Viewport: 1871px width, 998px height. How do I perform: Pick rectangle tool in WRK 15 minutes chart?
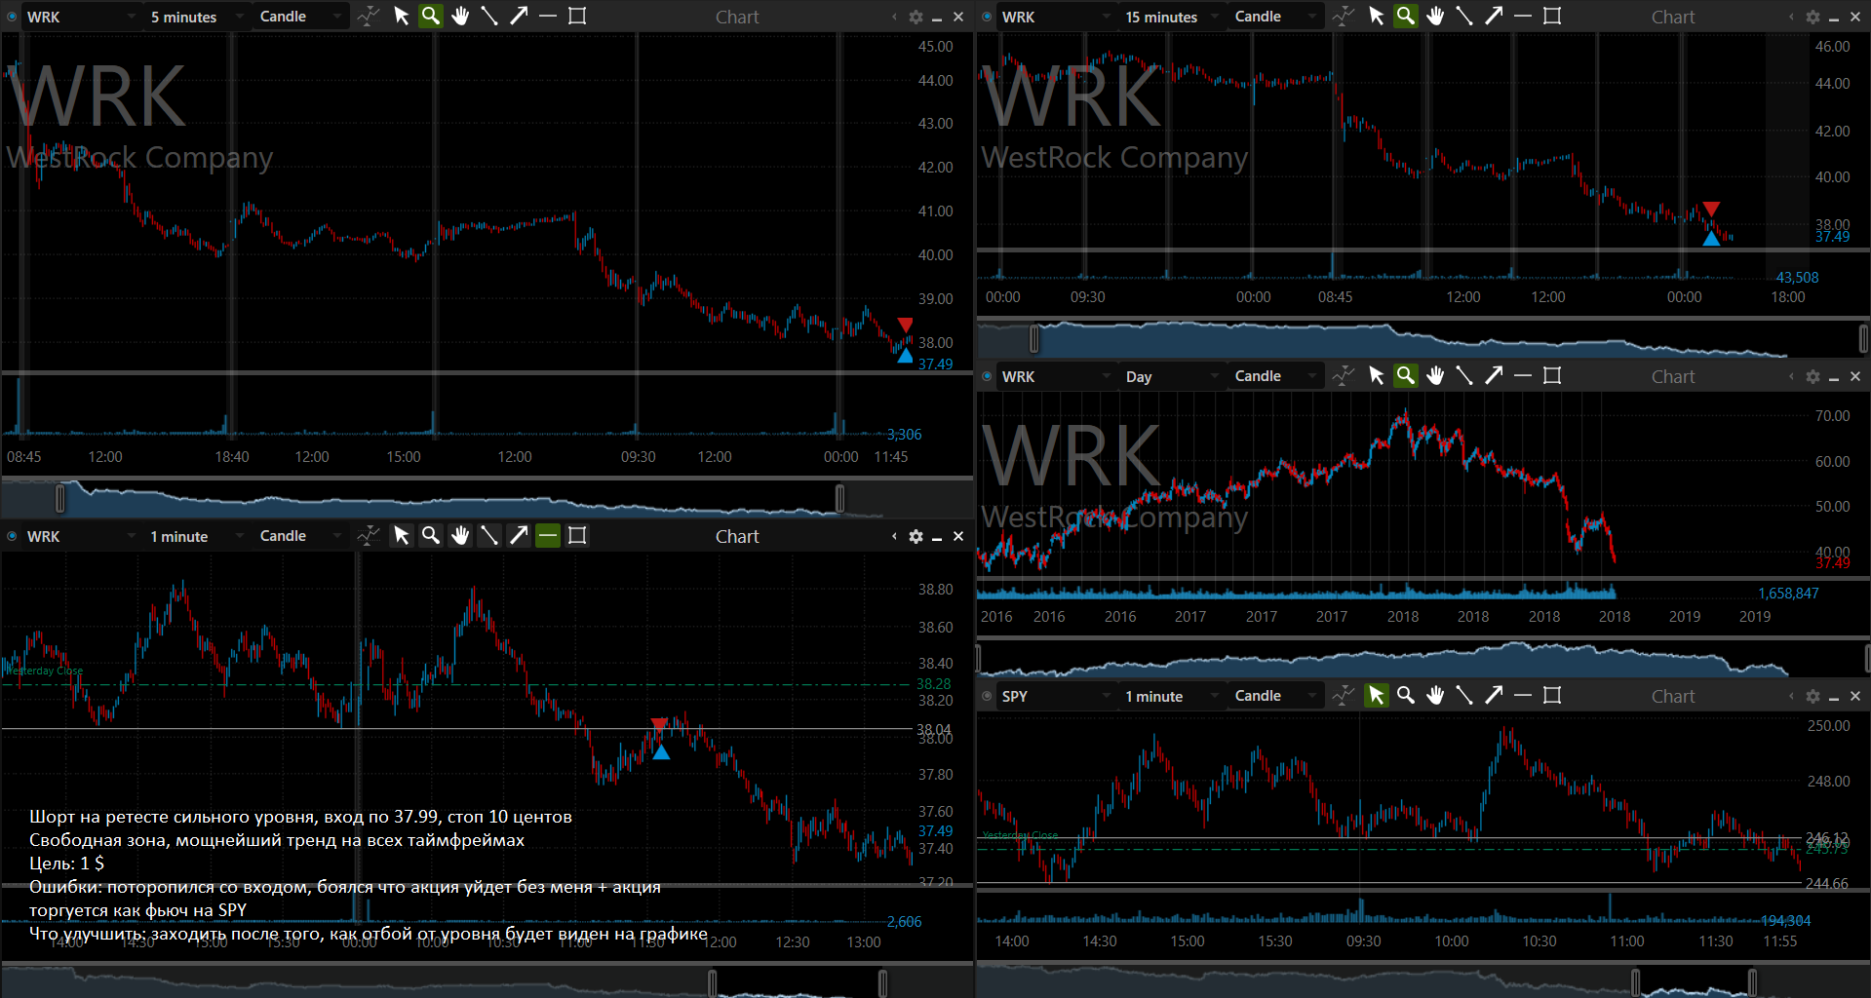click(1552, 17)
